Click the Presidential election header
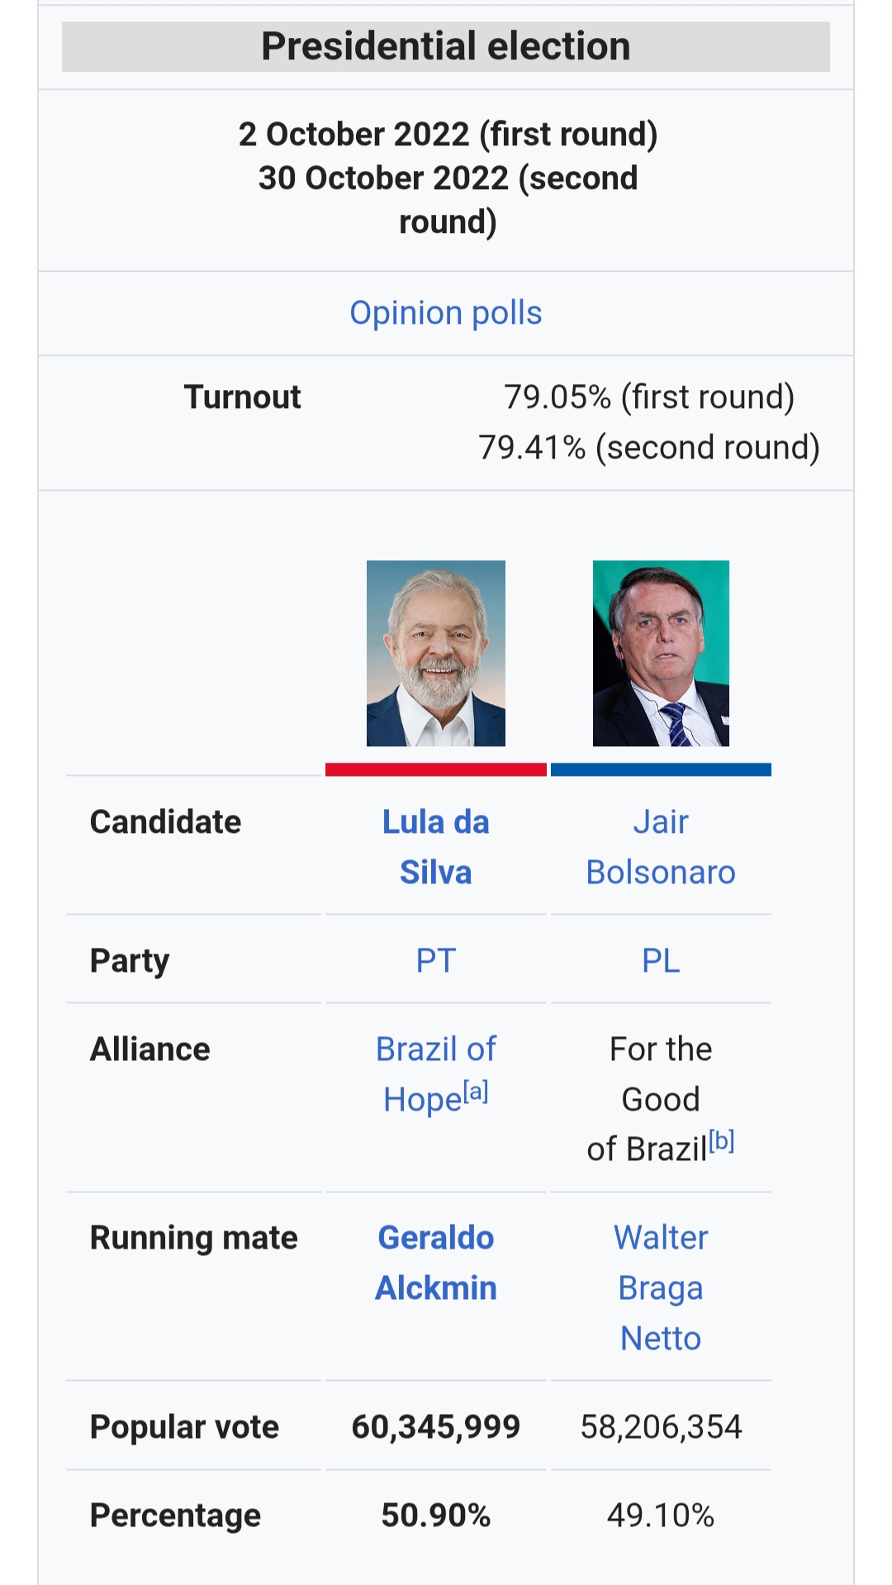Screen dimensions: 892x1585 click(445, 46)
